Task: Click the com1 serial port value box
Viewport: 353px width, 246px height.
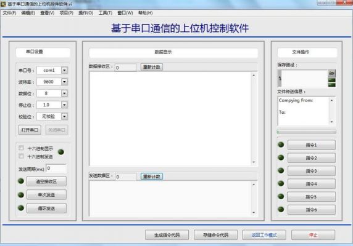Action: [49, 70]
